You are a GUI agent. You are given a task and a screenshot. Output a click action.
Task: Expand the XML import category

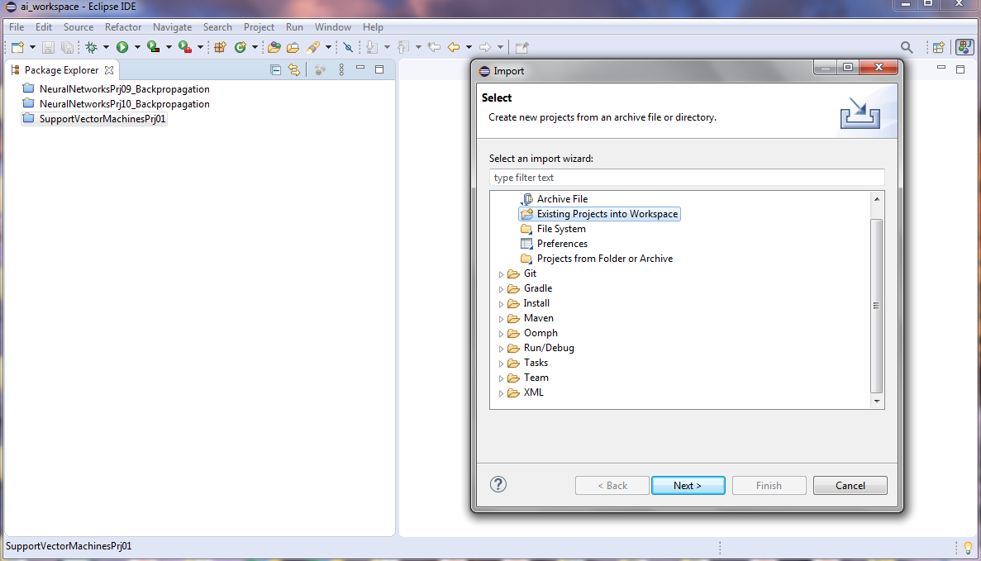[501, 393]
